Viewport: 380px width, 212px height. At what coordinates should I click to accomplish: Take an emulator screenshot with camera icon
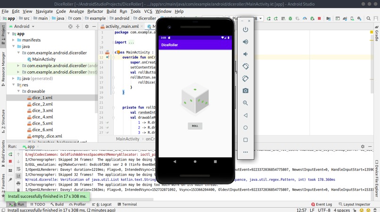coord(245,91)
